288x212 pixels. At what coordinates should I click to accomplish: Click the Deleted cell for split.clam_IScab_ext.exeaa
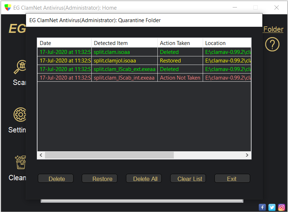coord(180,69)
